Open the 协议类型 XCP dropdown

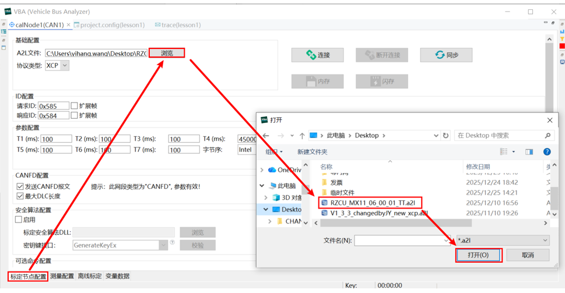(x=65, y=65)
